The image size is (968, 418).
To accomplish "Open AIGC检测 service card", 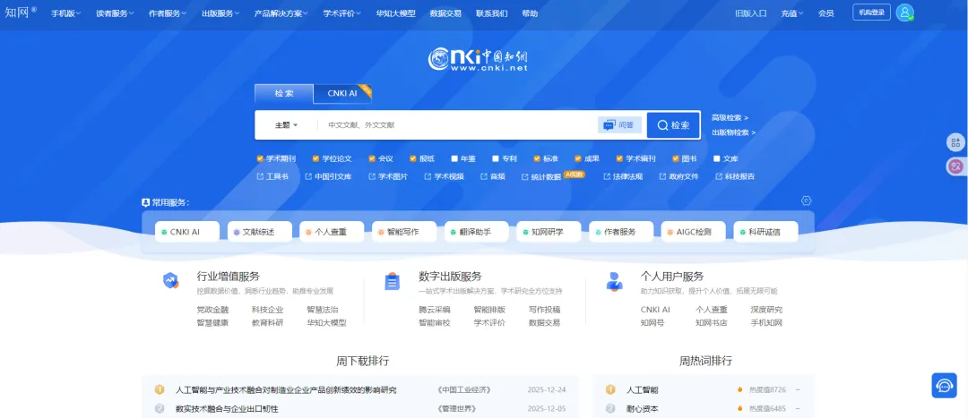I will (693, 232).
